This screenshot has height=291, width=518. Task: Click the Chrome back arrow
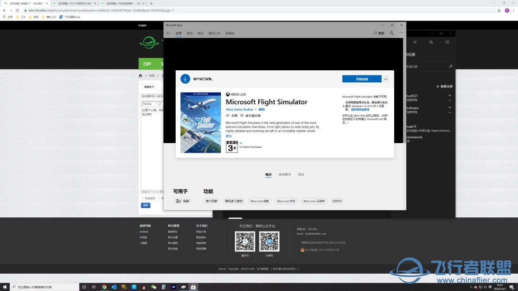tap(4, 10)
